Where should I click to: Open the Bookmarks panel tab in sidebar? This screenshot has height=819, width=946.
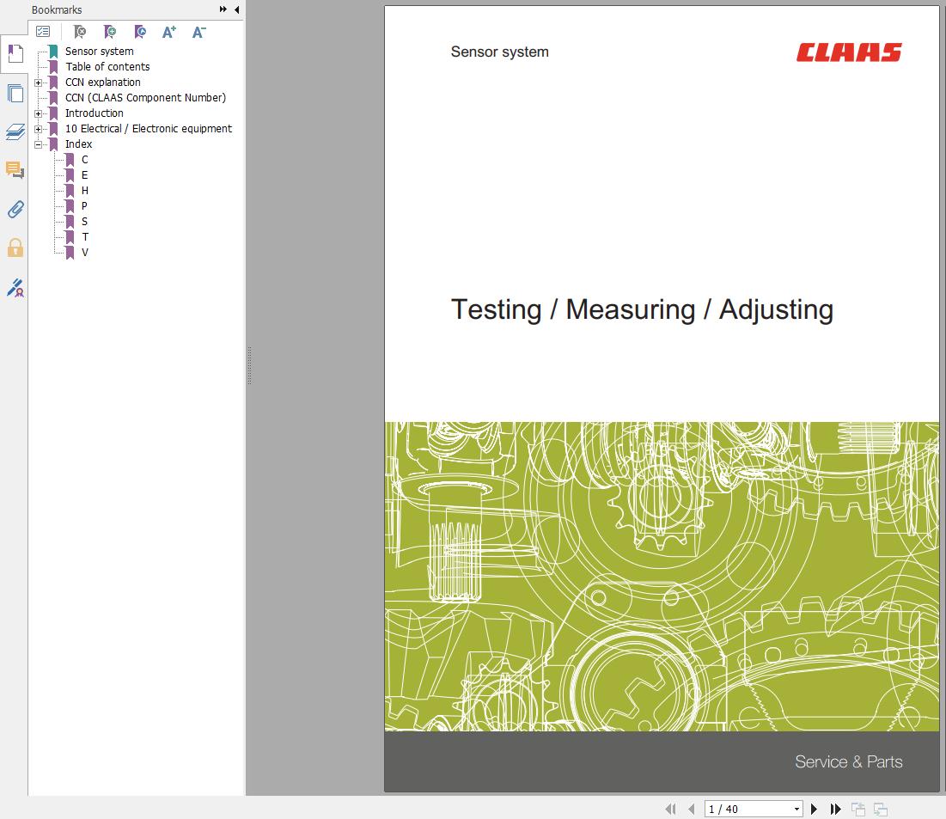[14, 54]
